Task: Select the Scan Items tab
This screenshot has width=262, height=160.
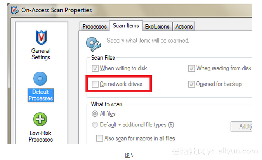Action: pyautogui.click(x=125, y=26)
